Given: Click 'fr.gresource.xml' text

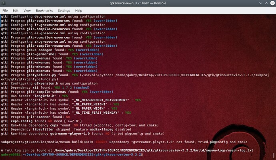Looking at the screenshot, I should click(x=50, y=25).
